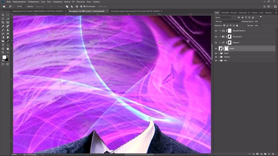Click the create new layer icon

pos(269,154)
